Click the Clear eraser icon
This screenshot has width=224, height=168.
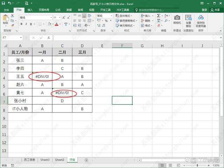(x=159, y=25)
